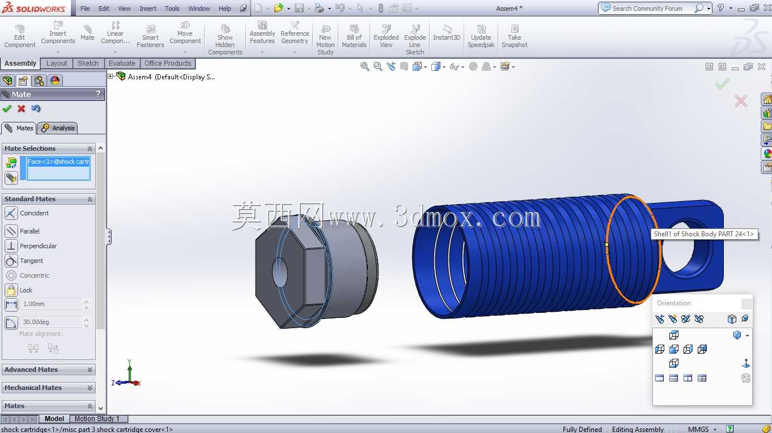Click the Mate help question mark
Image resolution: width=772 pixels, height=433 pixels.
[98, 94]
